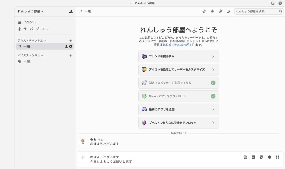Image resolution: width=285 pixels, height=169 pixels.
Task: Open inbox icon at top right
Action: (273, 3)
